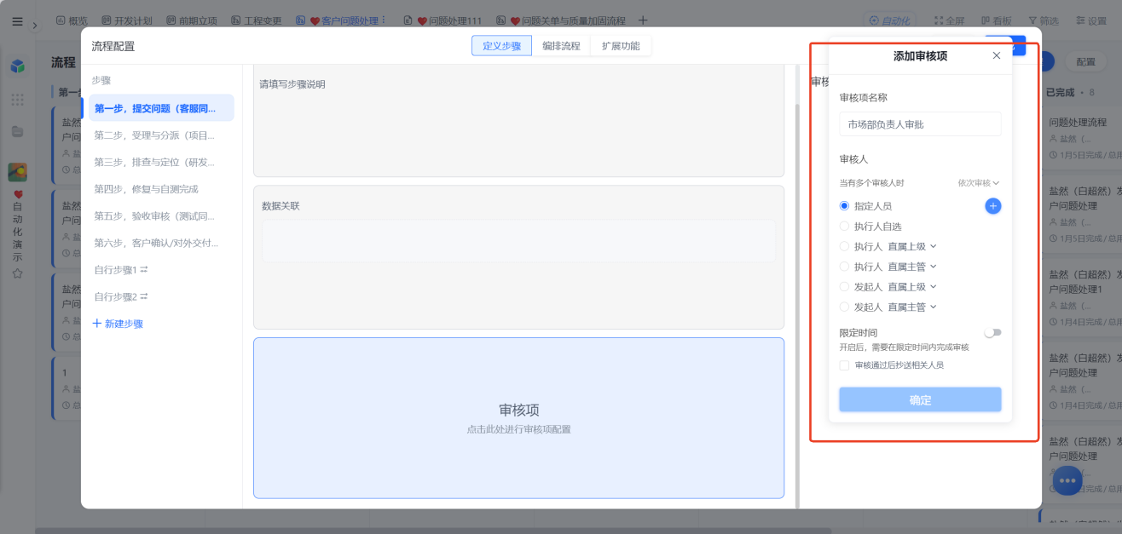
Task: Add a designated person with blue plus button
Action: pyautogui.click(x=993, y=206)
